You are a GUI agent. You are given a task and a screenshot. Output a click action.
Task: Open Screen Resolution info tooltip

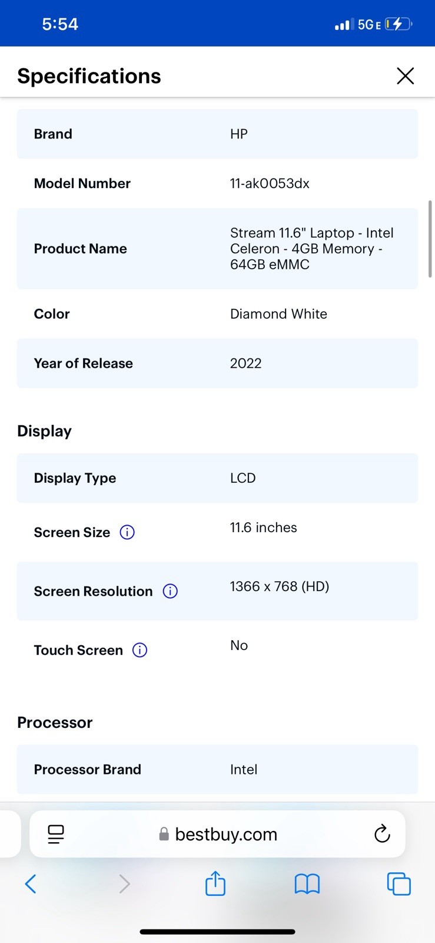pyautogui.click(x=170, y=591)
